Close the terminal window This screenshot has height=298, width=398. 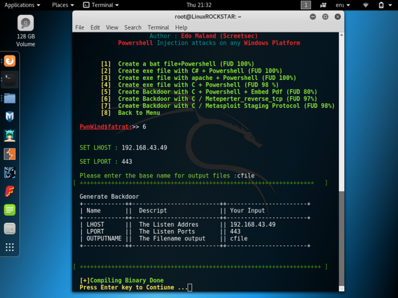tap(338, 17)
